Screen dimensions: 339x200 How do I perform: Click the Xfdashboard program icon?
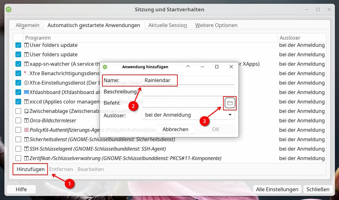26,92
